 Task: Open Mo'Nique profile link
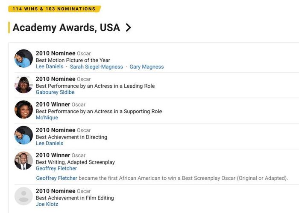coord(47,118)
